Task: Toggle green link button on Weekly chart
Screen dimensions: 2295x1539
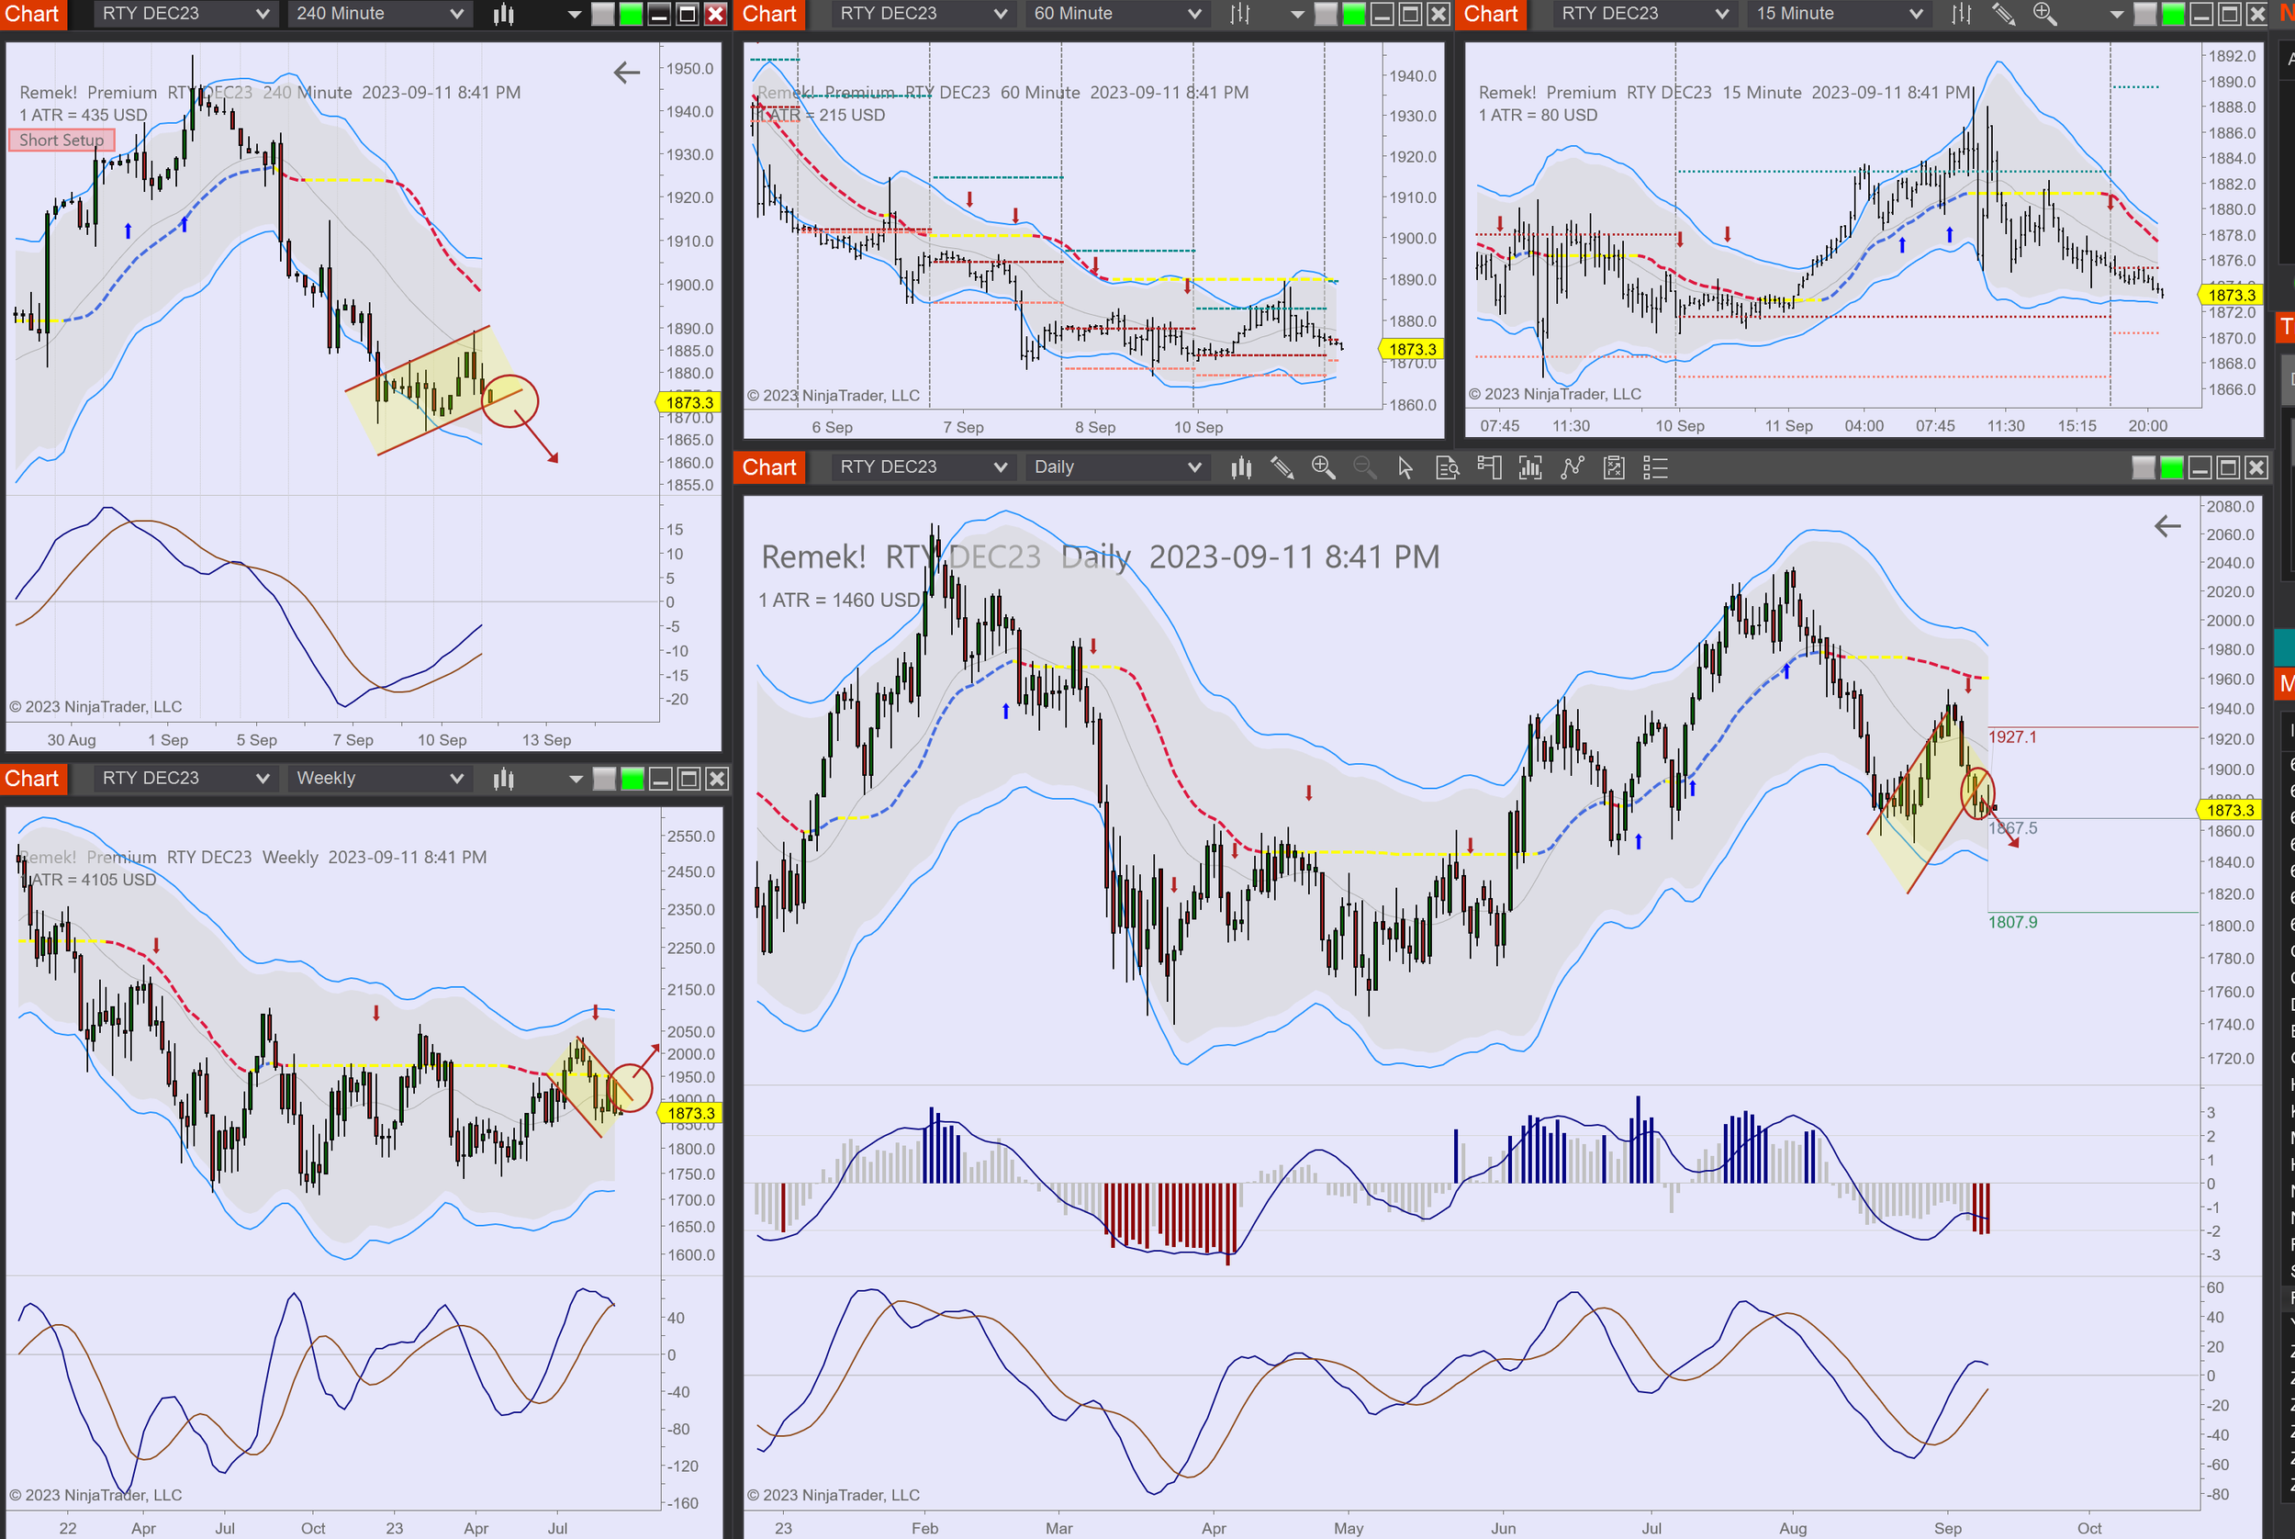Action: click(x=632, y=779)
